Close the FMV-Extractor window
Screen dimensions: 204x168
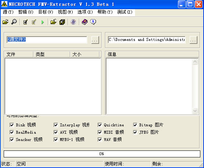coord(198,4)
